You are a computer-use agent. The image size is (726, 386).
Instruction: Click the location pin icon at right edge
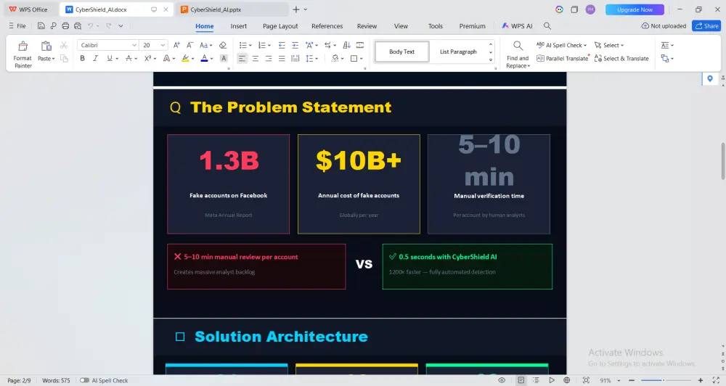710,78
